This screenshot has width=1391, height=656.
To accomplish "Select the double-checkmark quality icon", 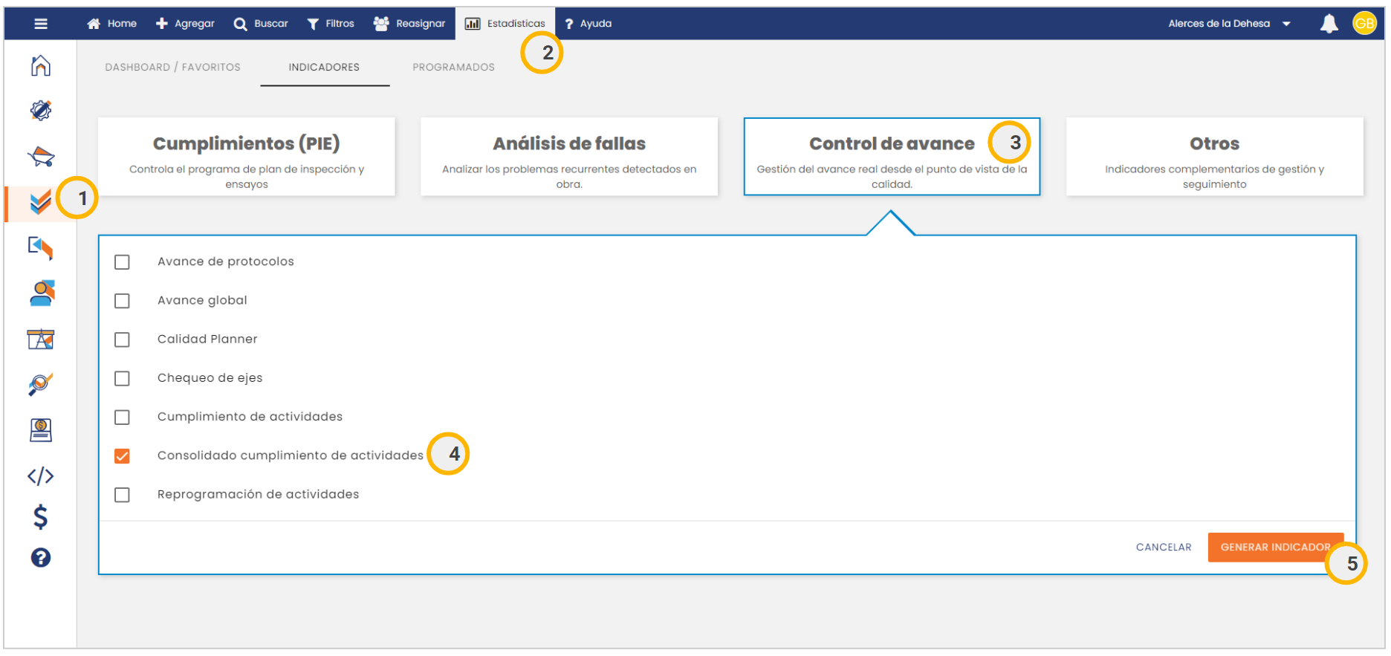I will (41, 202).
